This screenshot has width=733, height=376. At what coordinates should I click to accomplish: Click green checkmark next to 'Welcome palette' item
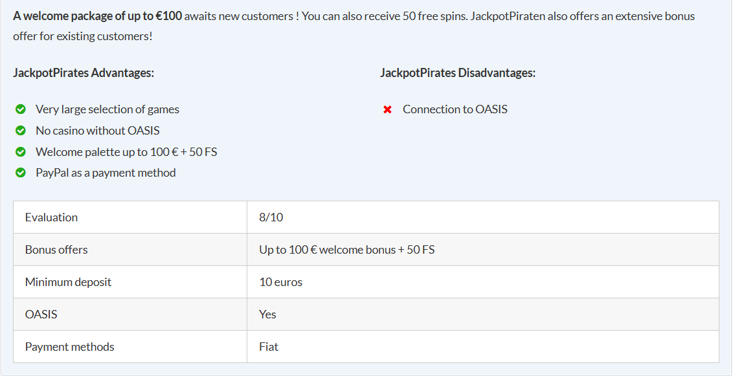point(21,152)
